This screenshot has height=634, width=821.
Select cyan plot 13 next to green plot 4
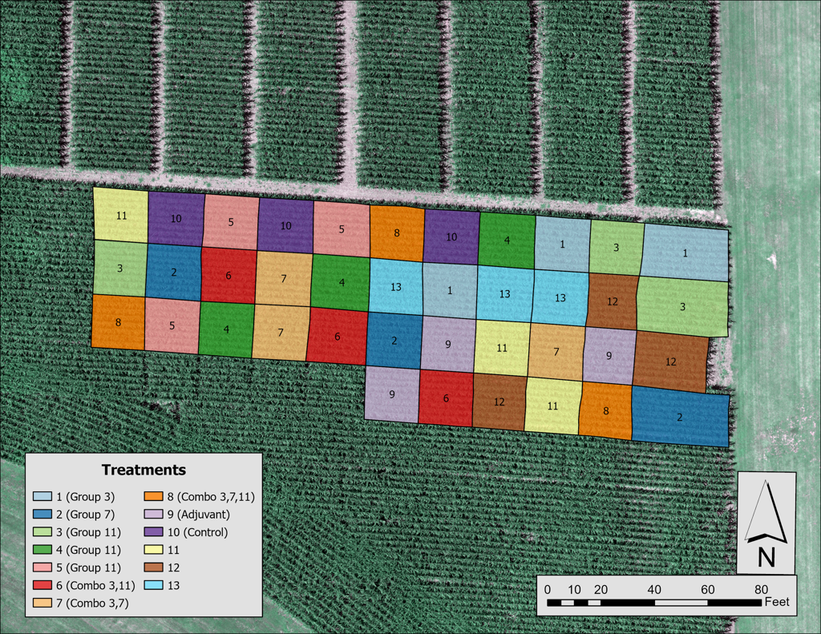(395, 287)
